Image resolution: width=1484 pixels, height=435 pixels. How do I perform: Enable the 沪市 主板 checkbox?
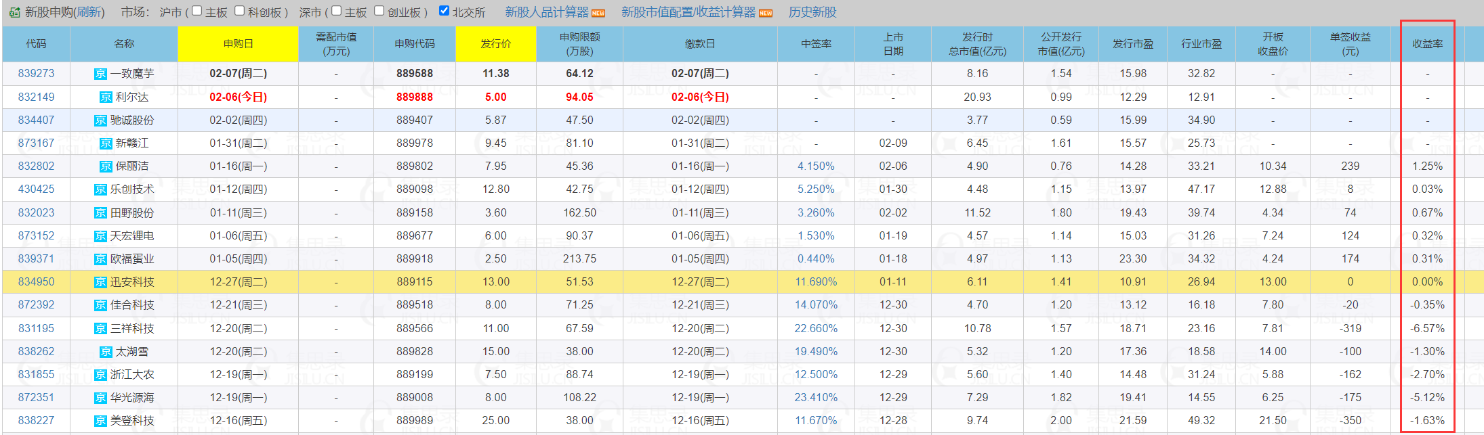[x=197, y=11]
